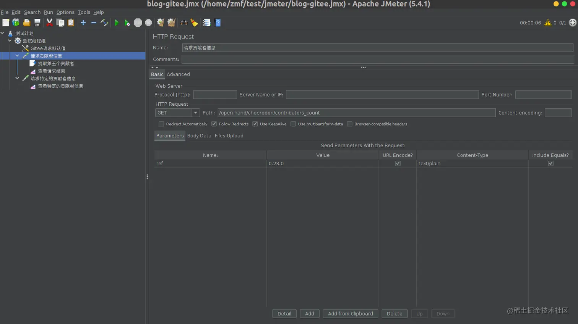
Task: Toggle the Redirect Automatically checkbox
Action: pos(161,124)
